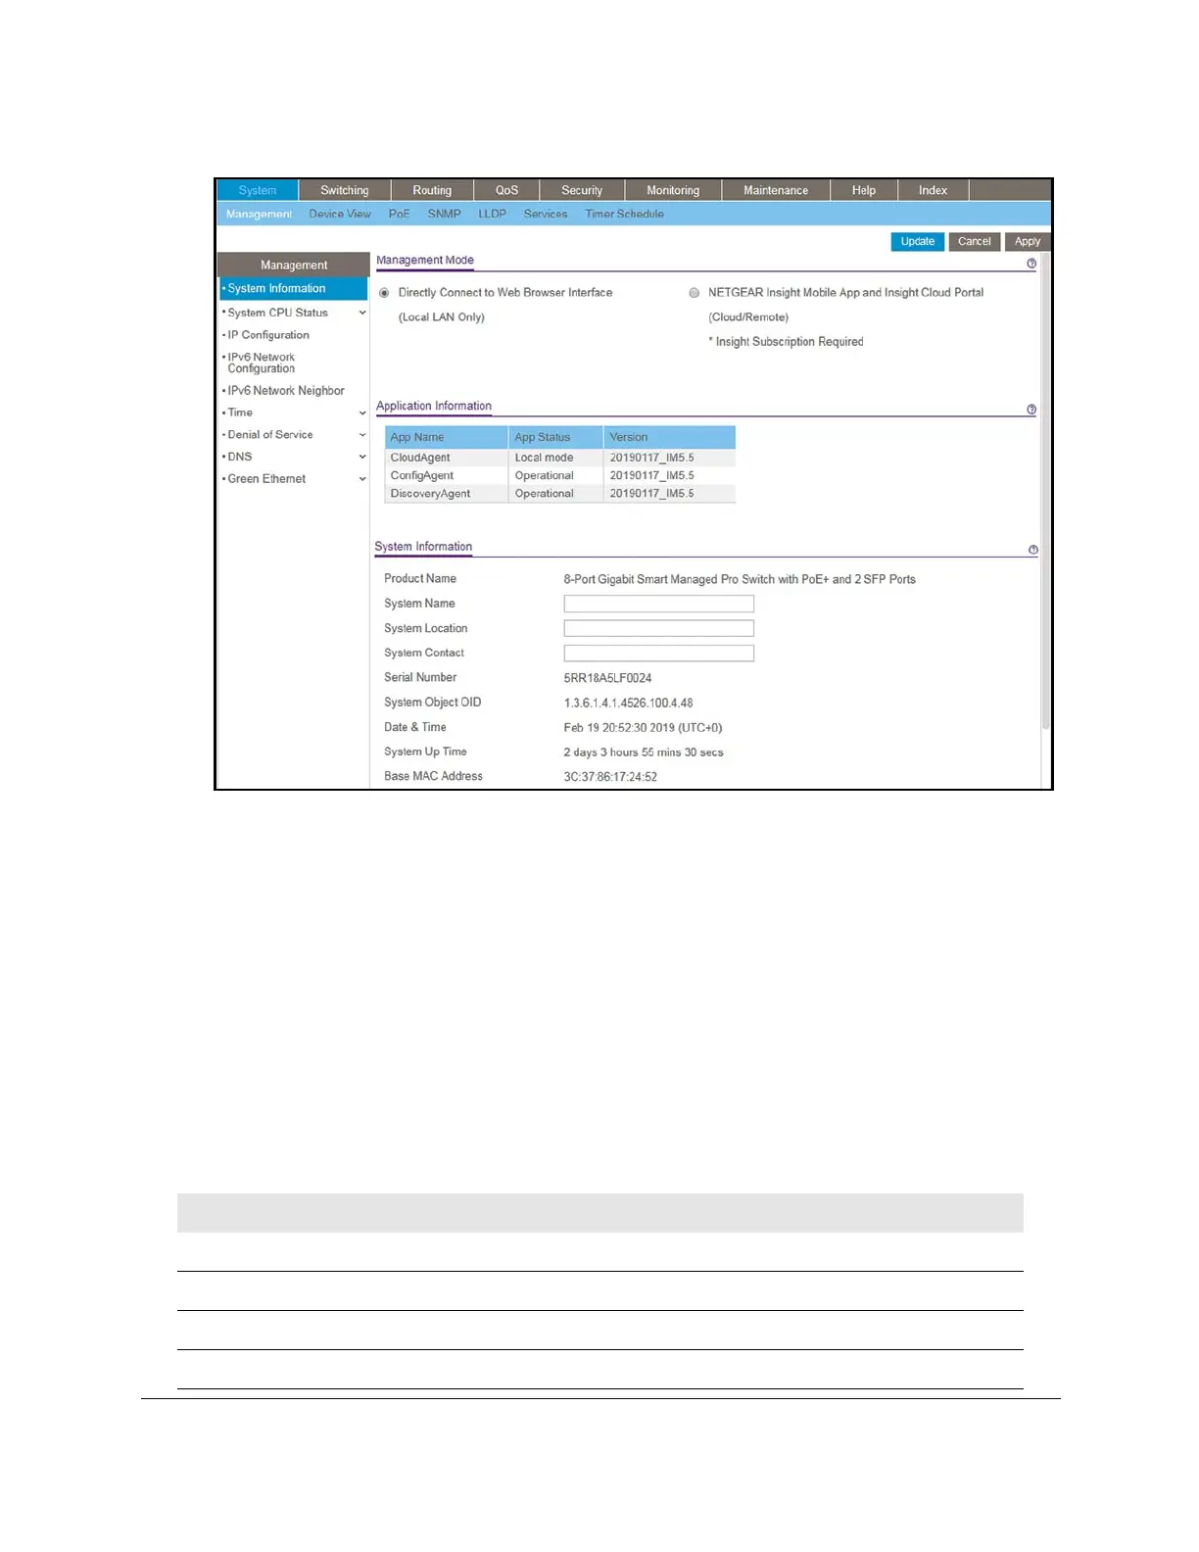The height and width of the screenshot is (1552, 1199).
Task: Focus the System Name field
Action: tap(658, 604)
